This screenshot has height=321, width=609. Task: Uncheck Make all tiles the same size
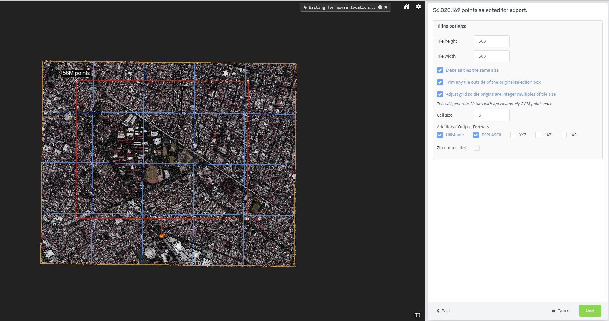pos(440,70)
